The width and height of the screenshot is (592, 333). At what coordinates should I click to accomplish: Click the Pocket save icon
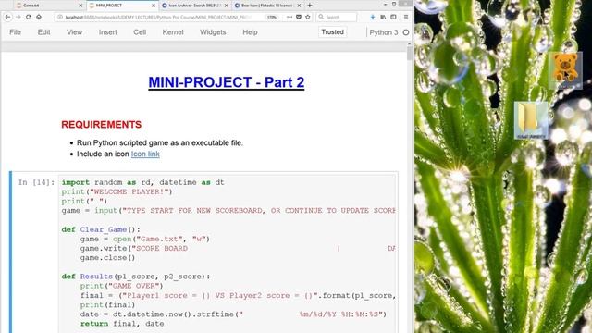click(299, 17)
